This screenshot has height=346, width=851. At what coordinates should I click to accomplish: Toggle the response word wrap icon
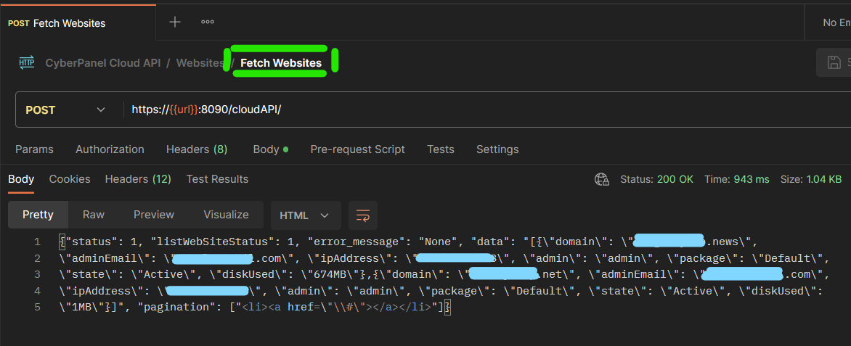pyautogui.click(x=362, y=215)
